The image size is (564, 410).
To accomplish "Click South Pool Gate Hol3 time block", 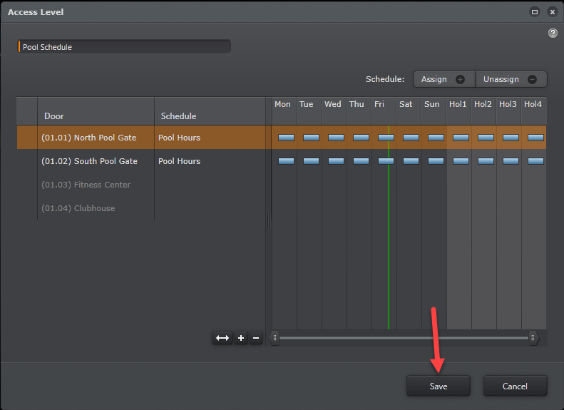I will coord(511,161).
